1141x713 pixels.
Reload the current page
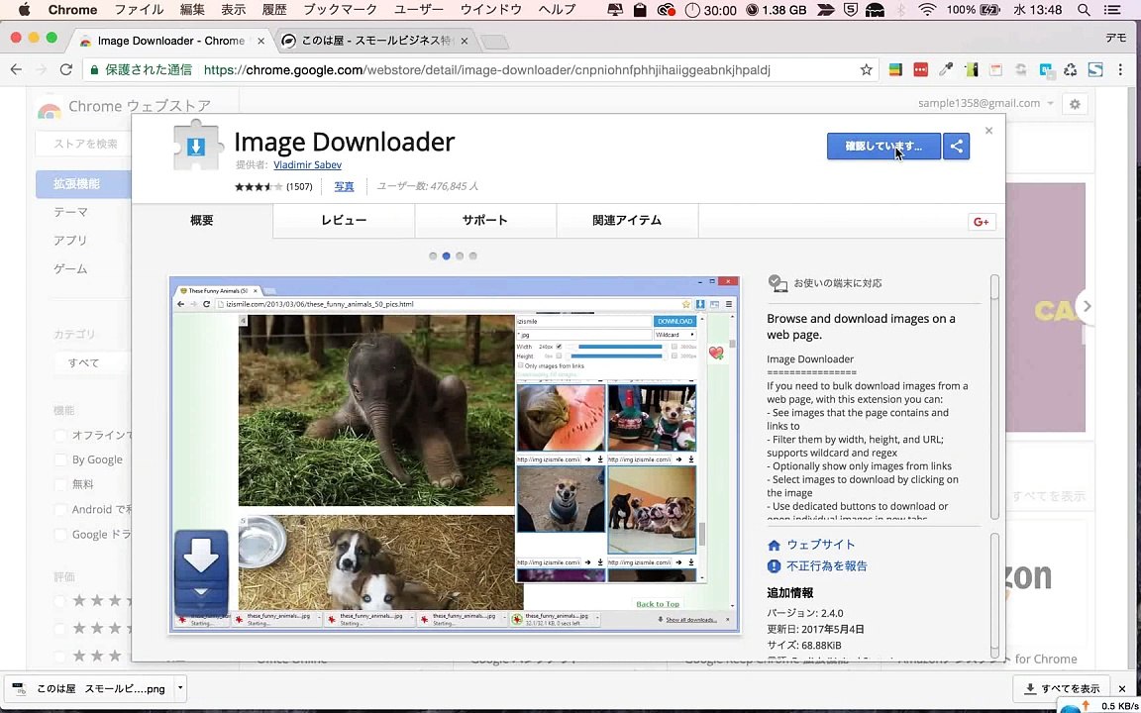(66, 70)
